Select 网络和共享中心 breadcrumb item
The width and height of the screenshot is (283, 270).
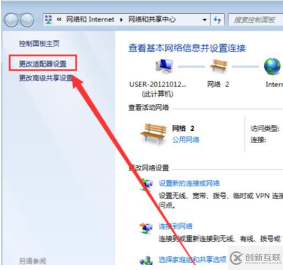[x=152, y=19]
